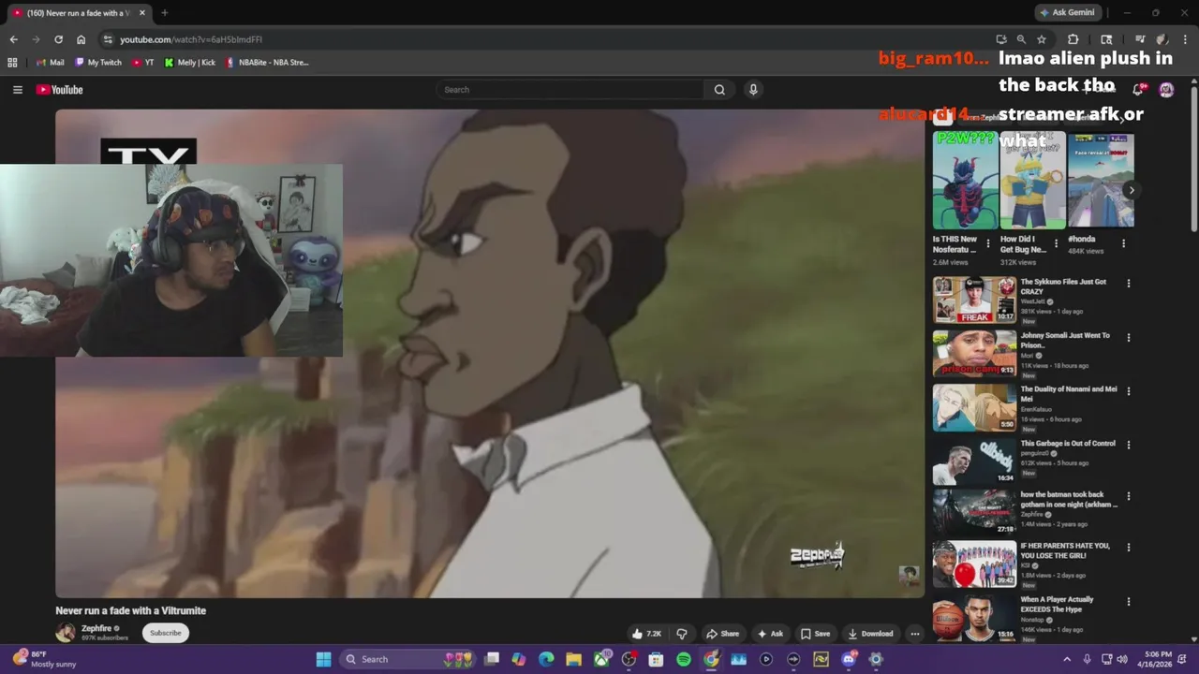
Task: Like the video with 7.2K thumbs up
Action: (646, 634)
